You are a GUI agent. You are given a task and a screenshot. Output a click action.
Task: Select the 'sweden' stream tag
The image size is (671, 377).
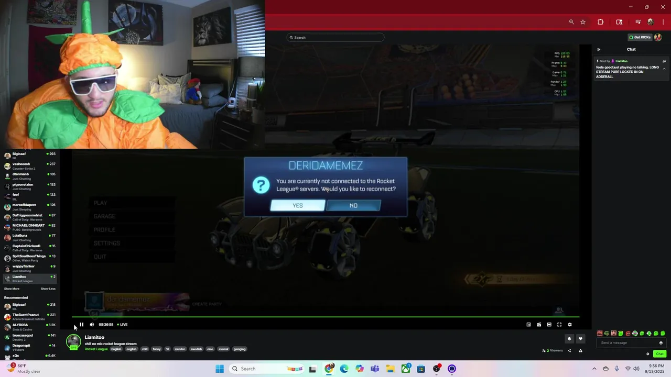(180, 349)
